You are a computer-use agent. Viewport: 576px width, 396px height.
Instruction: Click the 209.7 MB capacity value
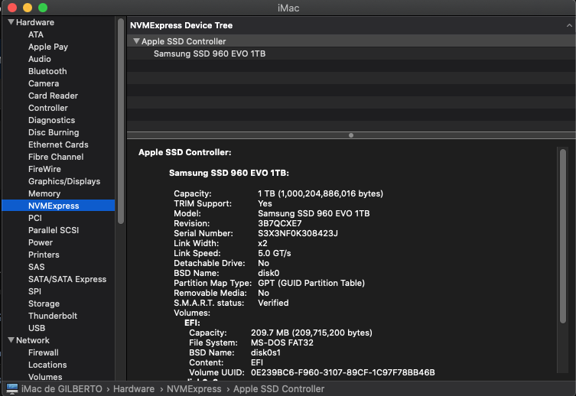coord(311,333)
